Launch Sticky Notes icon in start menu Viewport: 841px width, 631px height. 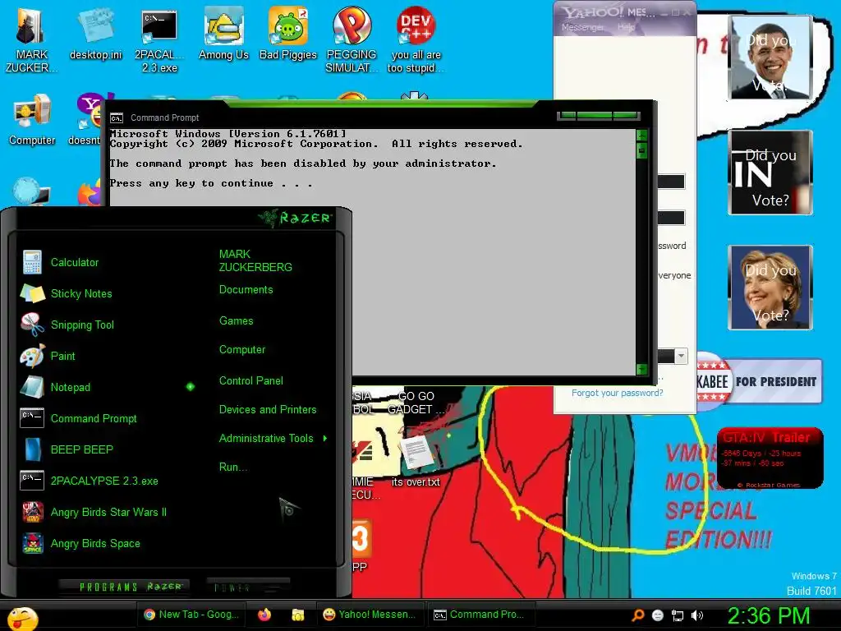click(32, 293)
